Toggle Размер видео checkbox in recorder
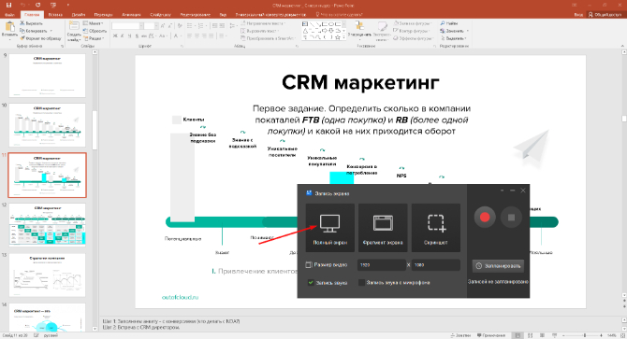627x339 pixels. click(x=308, y=264)
